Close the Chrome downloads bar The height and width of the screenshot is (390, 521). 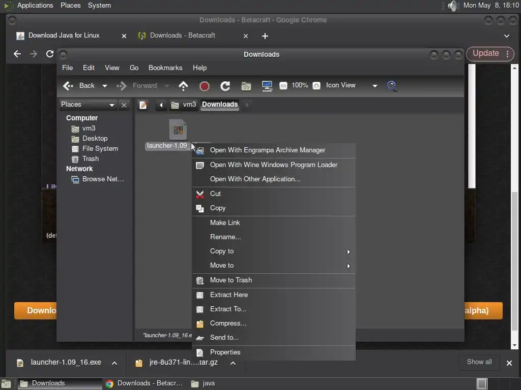pos(509,363)
